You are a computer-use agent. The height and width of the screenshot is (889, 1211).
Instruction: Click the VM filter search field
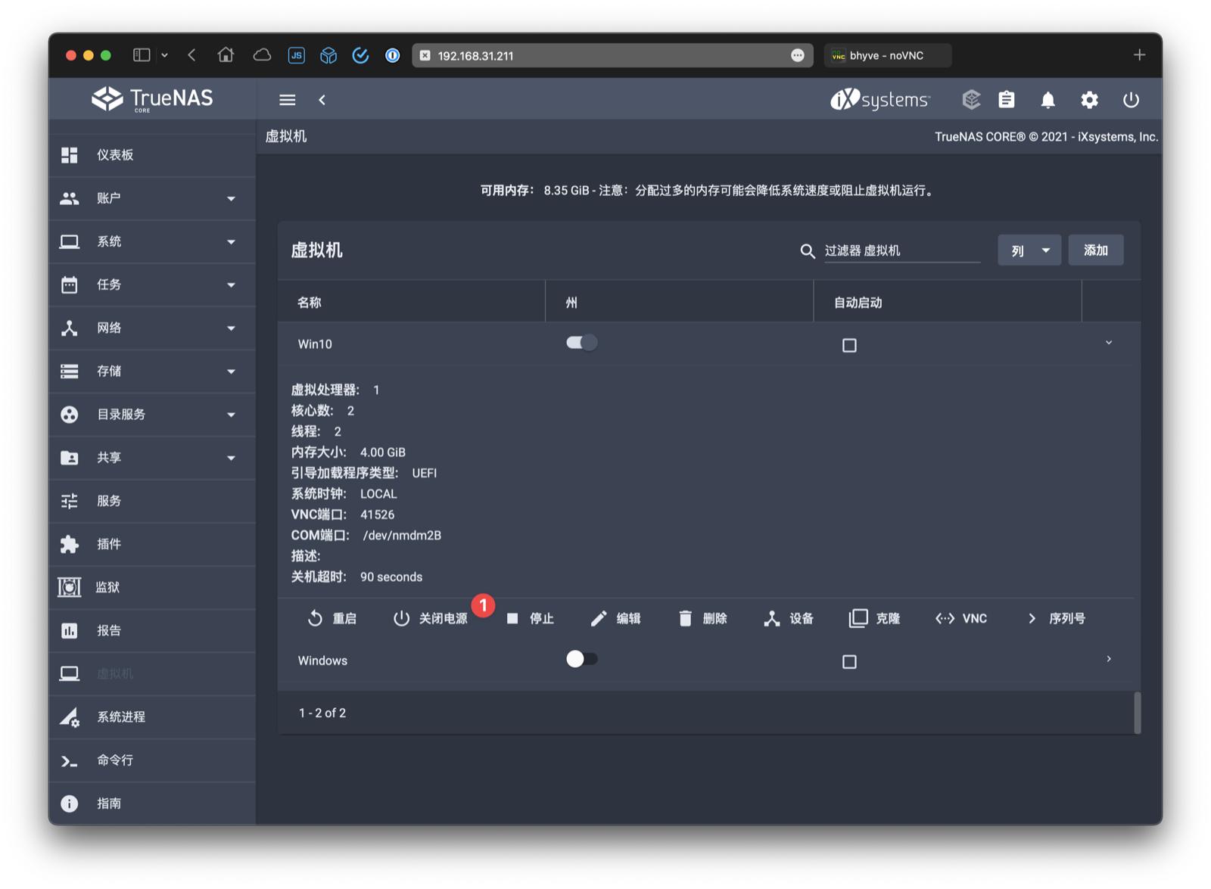click(901, 250)
